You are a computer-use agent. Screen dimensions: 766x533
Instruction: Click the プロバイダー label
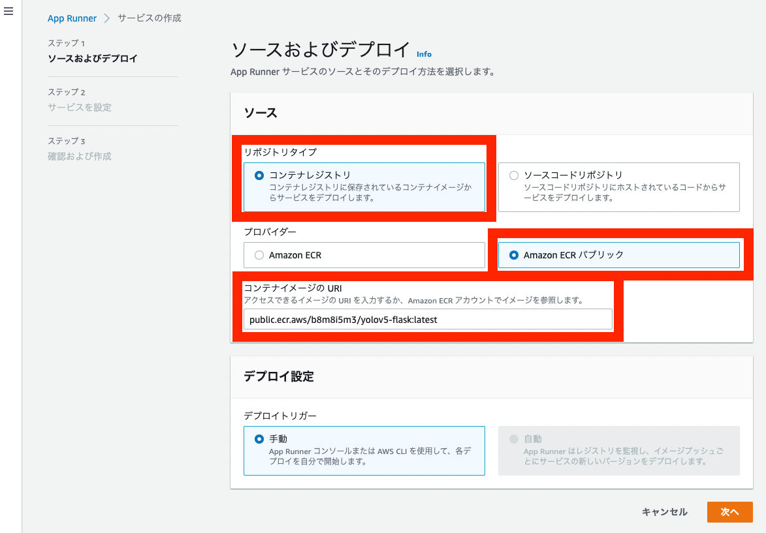click(x=270, y=232)
